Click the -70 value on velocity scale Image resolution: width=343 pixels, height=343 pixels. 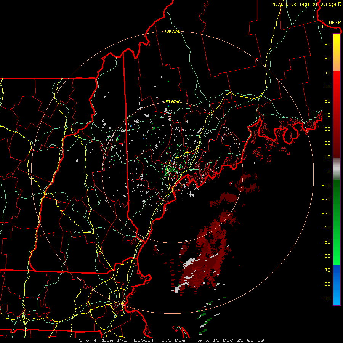pos(326,270)
